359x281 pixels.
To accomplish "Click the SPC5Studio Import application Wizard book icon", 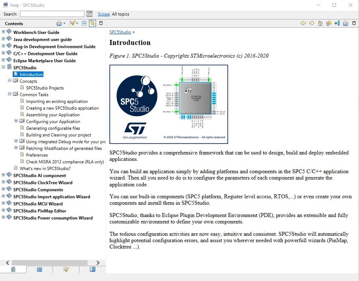I will coord(9,196).
